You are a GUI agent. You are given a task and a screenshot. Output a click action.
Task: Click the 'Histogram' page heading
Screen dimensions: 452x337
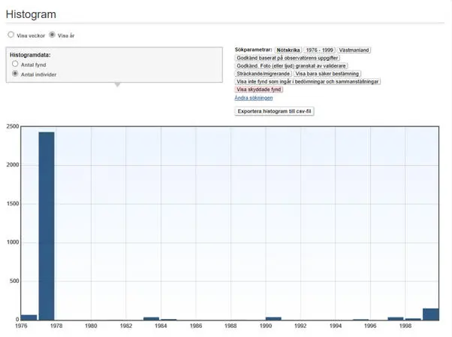point(31,14)
